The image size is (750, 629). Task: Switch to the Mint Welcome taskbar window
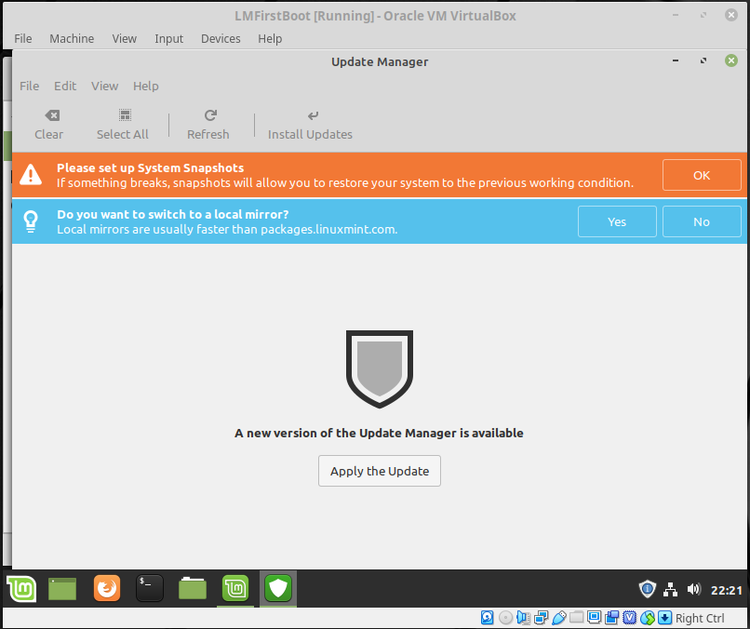(x=235, y=588)
